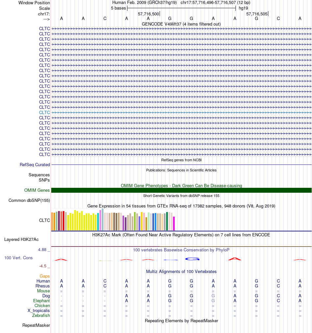Open '100 vertebrates Basewise Conservation by PhyloP' title
Image resolution: width=312 pixels, height=333 pixels.
point(181,250)
